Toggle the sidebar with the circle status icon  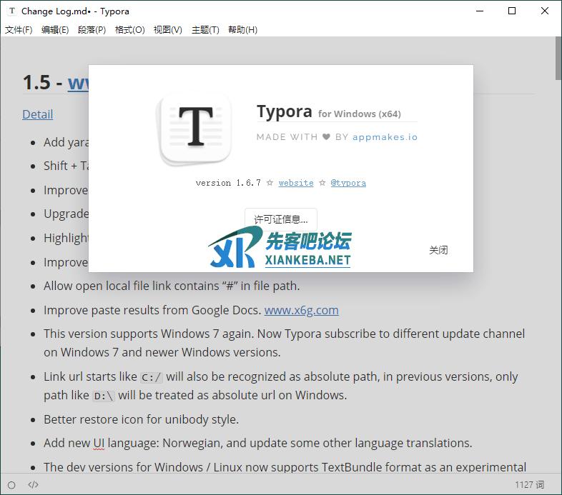(x=11, y=485)
